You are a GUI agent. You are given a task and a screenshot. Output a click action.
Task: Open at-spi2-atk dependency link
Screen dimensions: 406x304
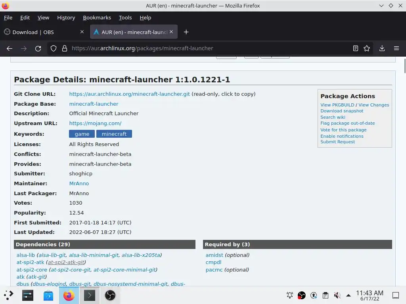coord(30,262)
